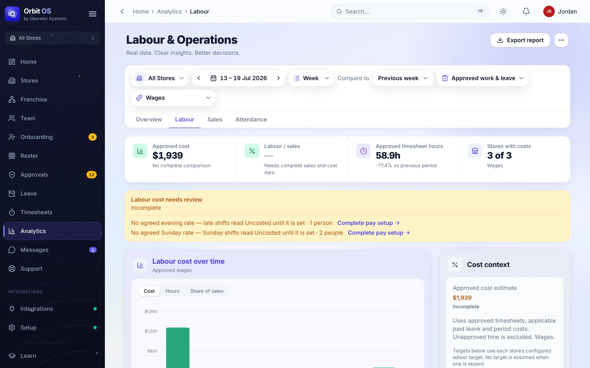
Task: Click the Home breadcrumb link
Action: (141, 12)
